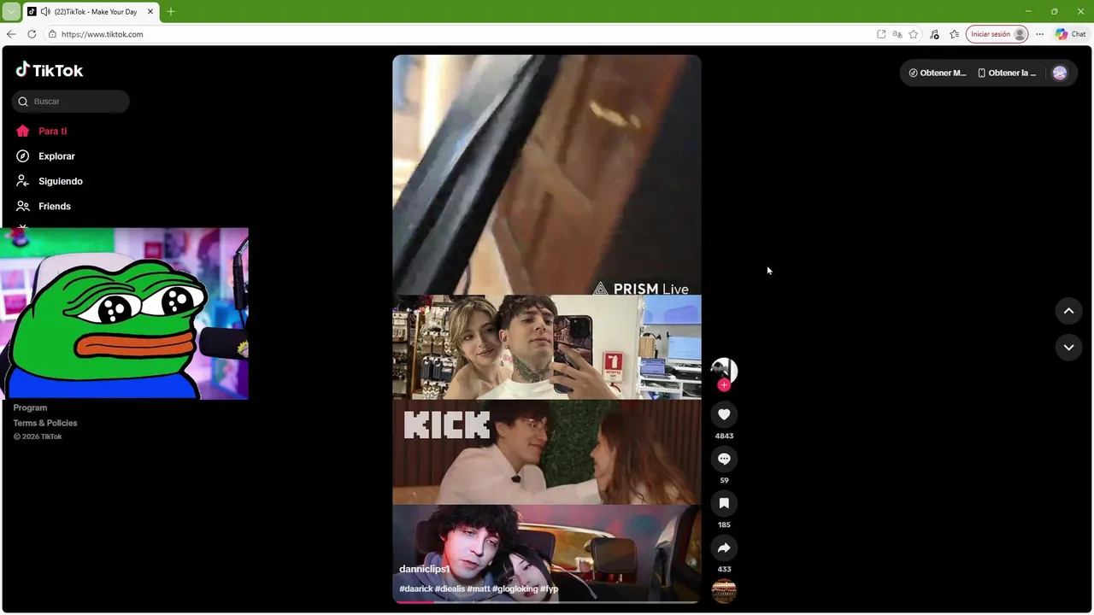Open danniclips1 username link

425,569
